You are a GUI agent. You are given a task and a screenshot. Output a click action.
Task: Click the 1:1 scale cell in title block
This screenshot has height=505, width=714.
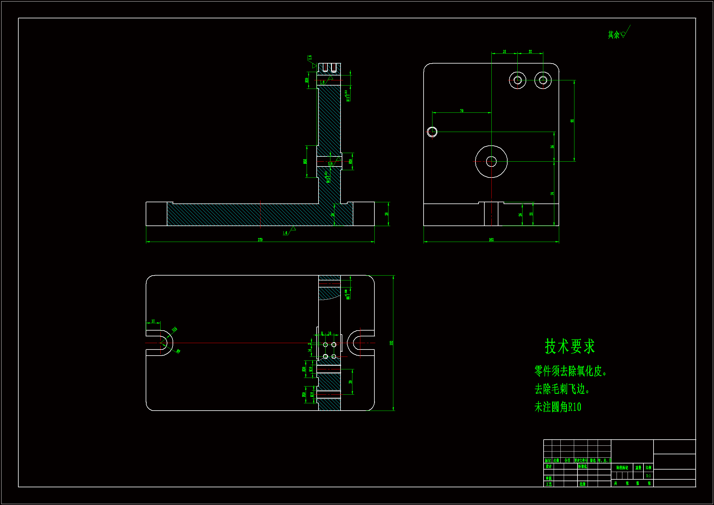[x=648, y=476]
